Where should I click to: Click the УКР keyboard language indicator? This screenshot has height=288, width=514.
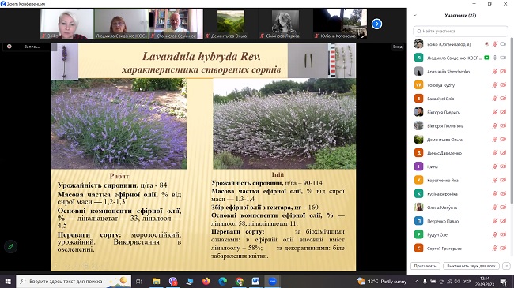tap(468, 281)
